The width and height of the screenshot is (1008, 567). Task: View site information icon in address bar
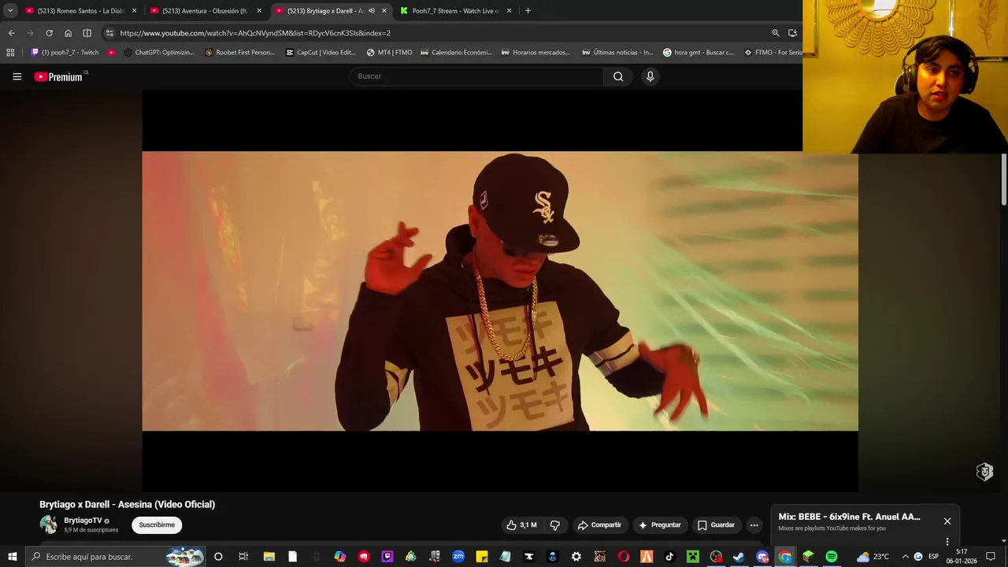click(109, 33)
